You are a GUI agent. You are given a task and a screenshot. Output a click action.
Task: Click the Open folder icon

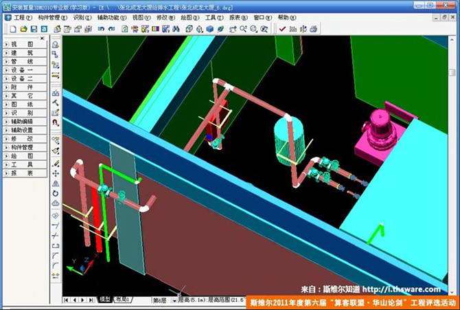coord(23,29)
